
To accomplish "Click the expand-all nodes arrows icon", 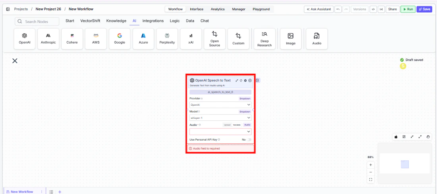I will point(420,137).
